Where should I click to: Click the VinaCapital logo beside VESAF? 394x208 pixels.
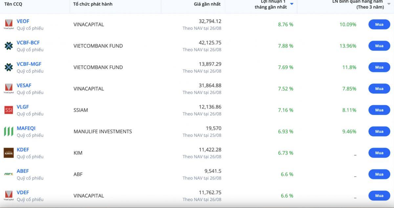click(x=9, y=89)
